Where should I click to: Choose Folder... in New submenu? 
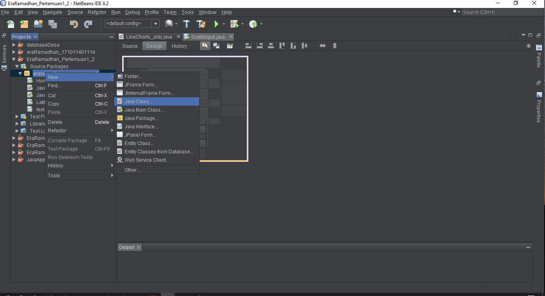click(157, 76)
